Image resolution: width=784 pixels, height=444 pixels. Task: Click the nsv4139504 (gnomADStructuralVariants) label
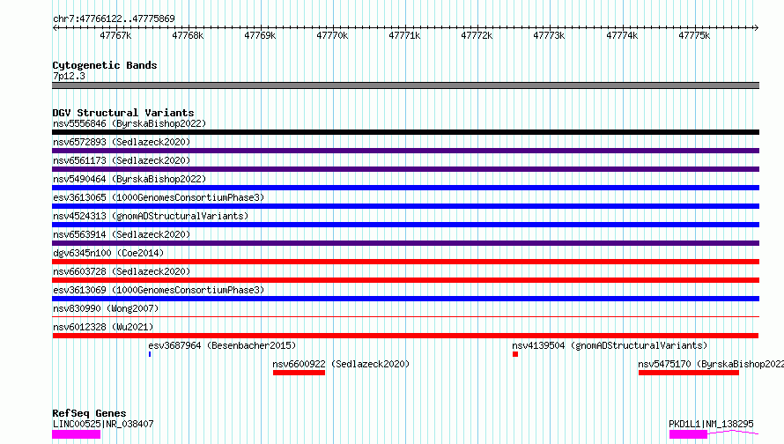[610, 345]
